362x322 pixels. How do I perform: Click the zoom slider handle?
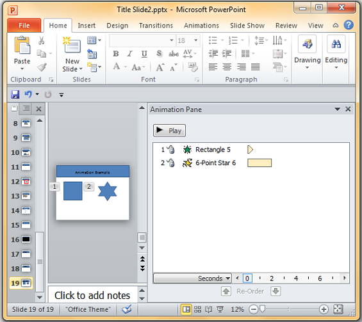[x=262, y=309]
